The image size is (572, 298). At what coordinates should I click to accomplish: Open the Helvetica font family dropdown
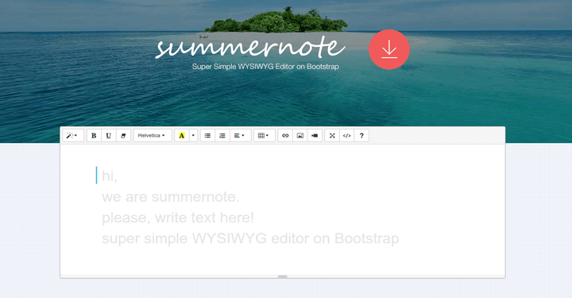[153, 135]
